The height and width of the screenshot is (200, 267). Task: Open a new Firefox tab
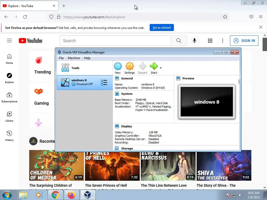(64, 6)
